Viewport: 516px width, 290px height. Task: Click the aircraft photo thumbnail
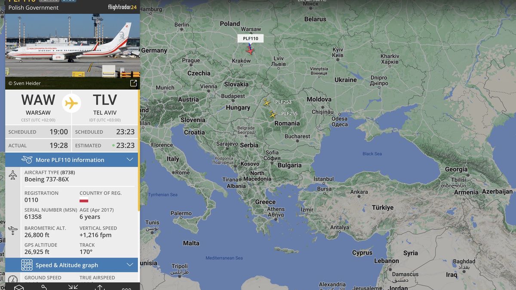(72, 45)
